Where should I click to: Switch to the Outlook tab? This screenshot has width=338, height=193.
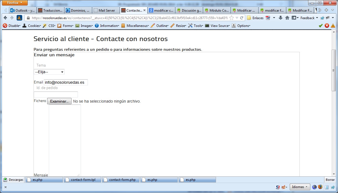click(x=23, y=10)
